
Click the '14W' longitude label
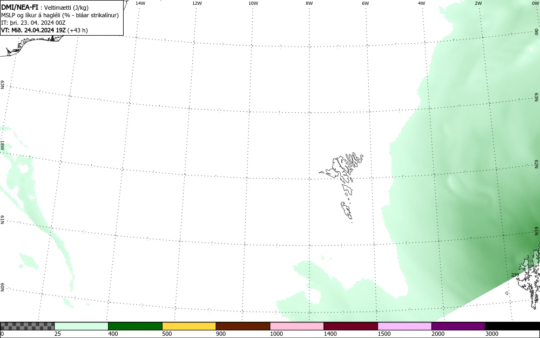coord(140,3)
